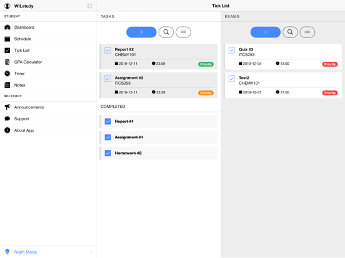Go to the Schedule section
Image resolution: width=345 pixels, height=258 pixels.
[48, 39]
